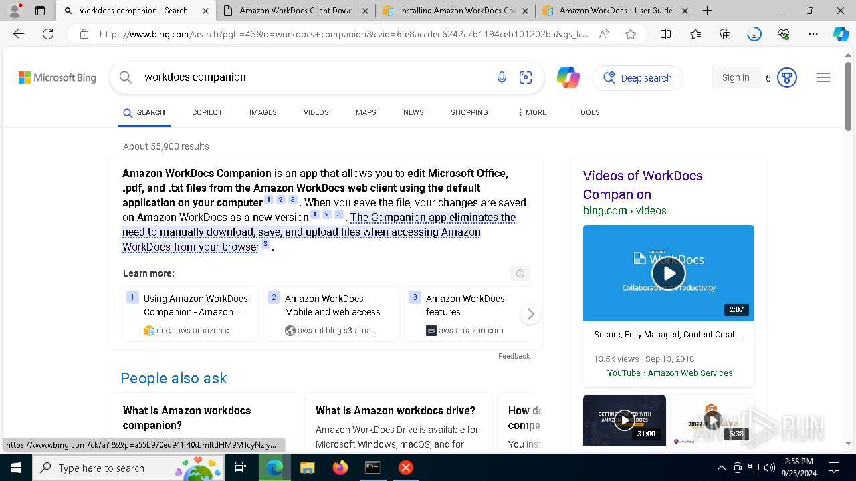Open the TOOLS search filter menu
This screenshot has width=856, height=481.
[588, 112]
